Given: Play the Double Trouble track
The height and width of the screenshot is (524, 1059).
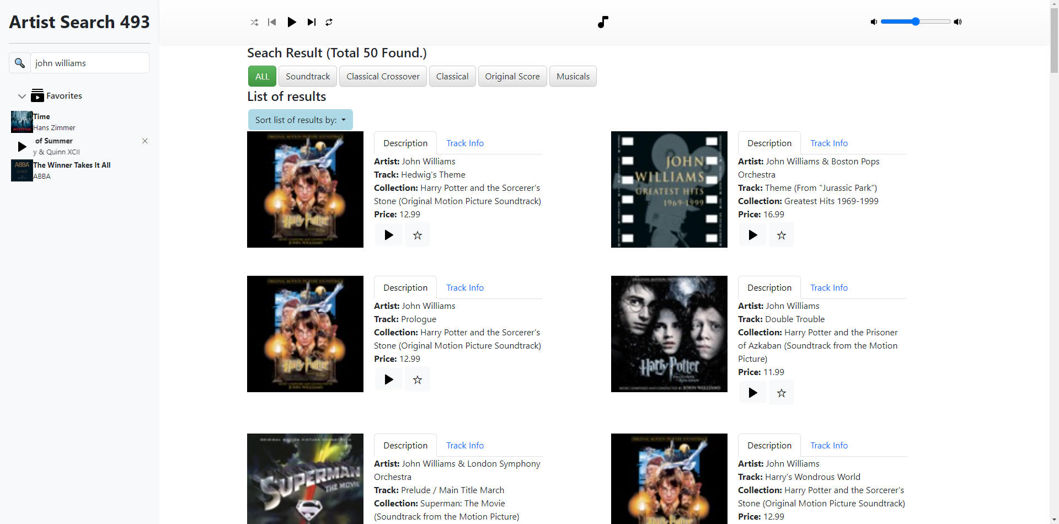Looking at the screenshot, I should click(x=753, y=393).
